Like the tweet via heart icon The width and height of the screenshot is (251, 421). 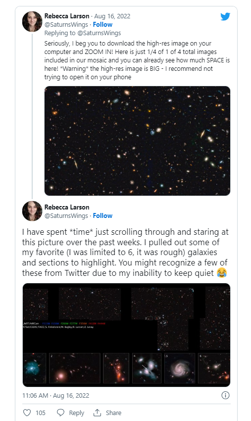(27, 413)
